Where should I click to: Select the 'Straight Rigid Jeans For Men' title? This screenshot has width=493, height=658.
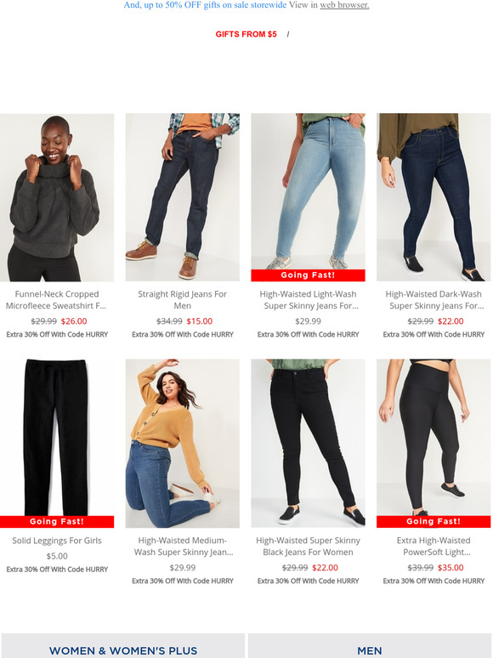pyautogui.click(x=183, y=300)
